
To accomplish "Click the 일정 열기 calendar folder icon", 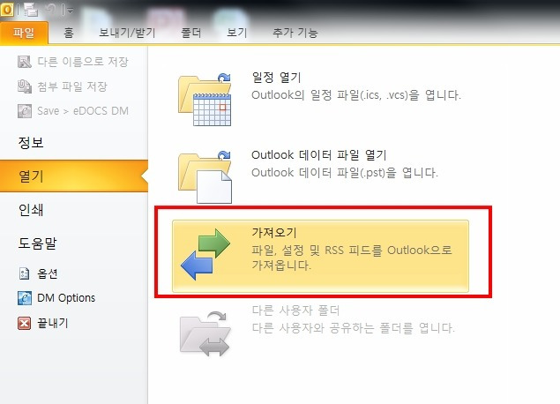I will (205, 100).
